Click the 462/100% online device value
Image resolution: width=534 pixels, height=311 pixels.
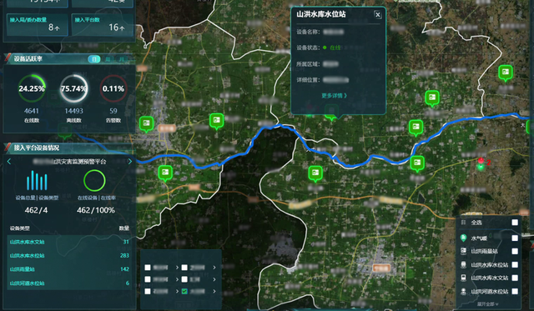(x=96, y=210)
